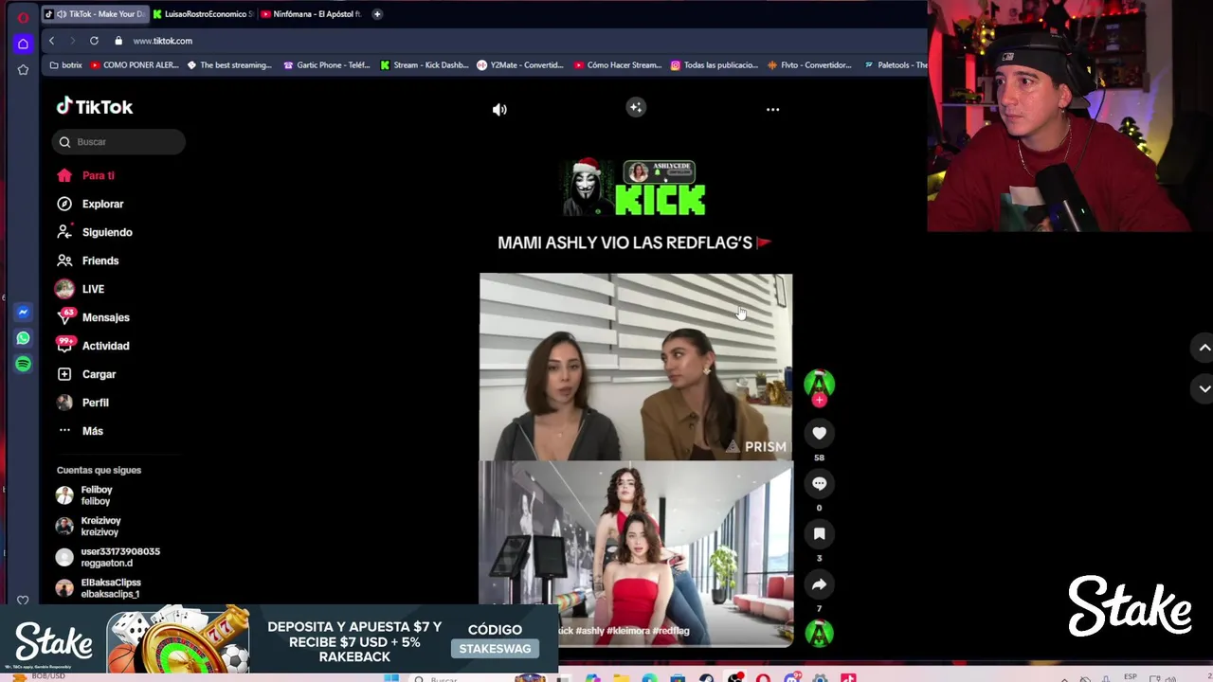Like the video with the heart icon

(819, 433)
